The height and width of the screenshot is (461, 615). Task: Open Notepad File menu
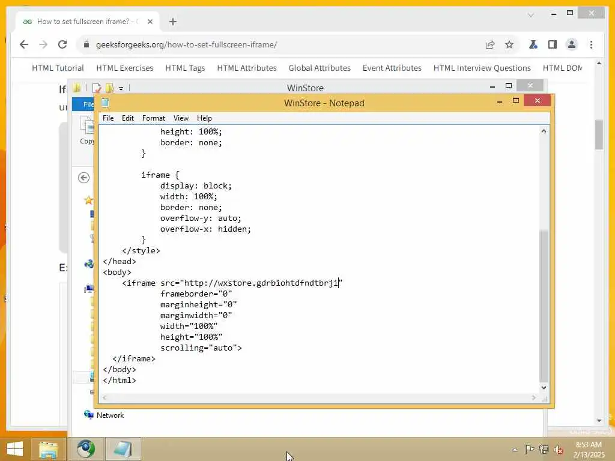point(108,118)
